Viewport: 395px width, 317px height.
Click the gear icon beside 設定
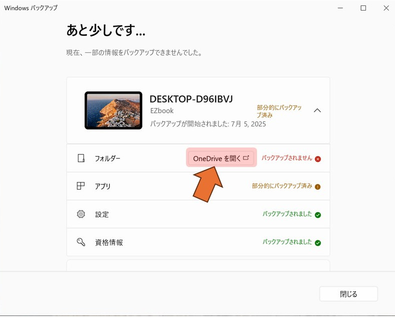point(81,214)
